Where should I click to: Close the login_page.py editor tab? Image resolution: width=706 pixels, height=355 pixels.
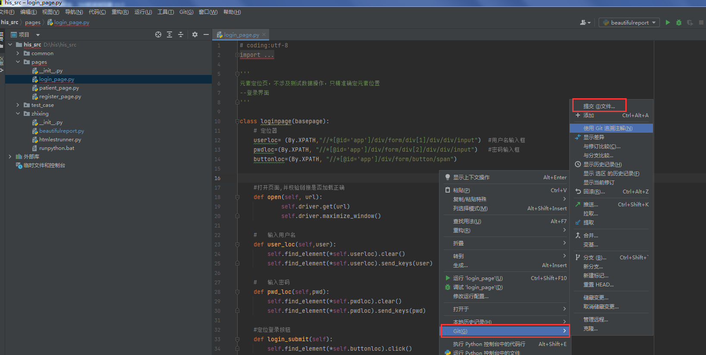point(264,34)
